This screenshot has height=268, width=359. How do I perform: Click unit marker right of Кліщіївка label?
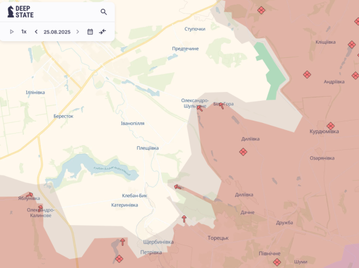point(352,45)
